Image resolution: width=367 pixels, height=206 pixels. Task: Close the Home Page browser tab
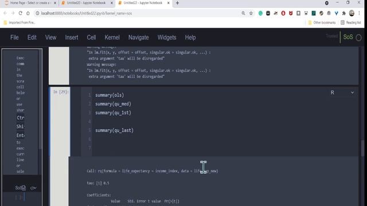click(55, 3)
